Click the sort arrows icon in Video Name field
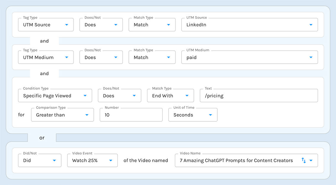The width and height of the screenshot is (336, 185). tap(303, 160)
